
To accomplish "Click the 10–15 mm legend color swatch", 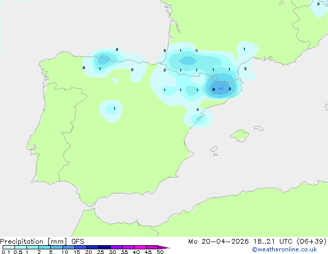I will [x=68, y=247].
